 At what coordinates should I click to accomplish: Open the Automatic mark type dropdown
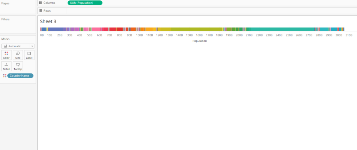tap(18, 46)
